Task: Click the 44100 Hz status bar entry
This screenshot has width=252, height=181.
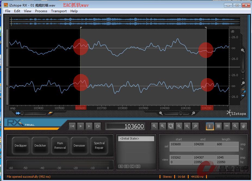Action: 197,177
